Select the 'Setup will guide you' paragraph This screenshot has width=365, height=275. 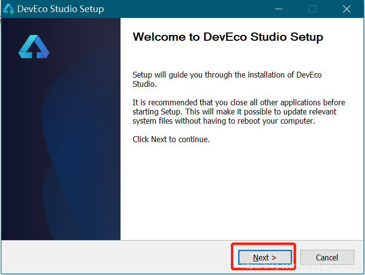tap(227, 80)
